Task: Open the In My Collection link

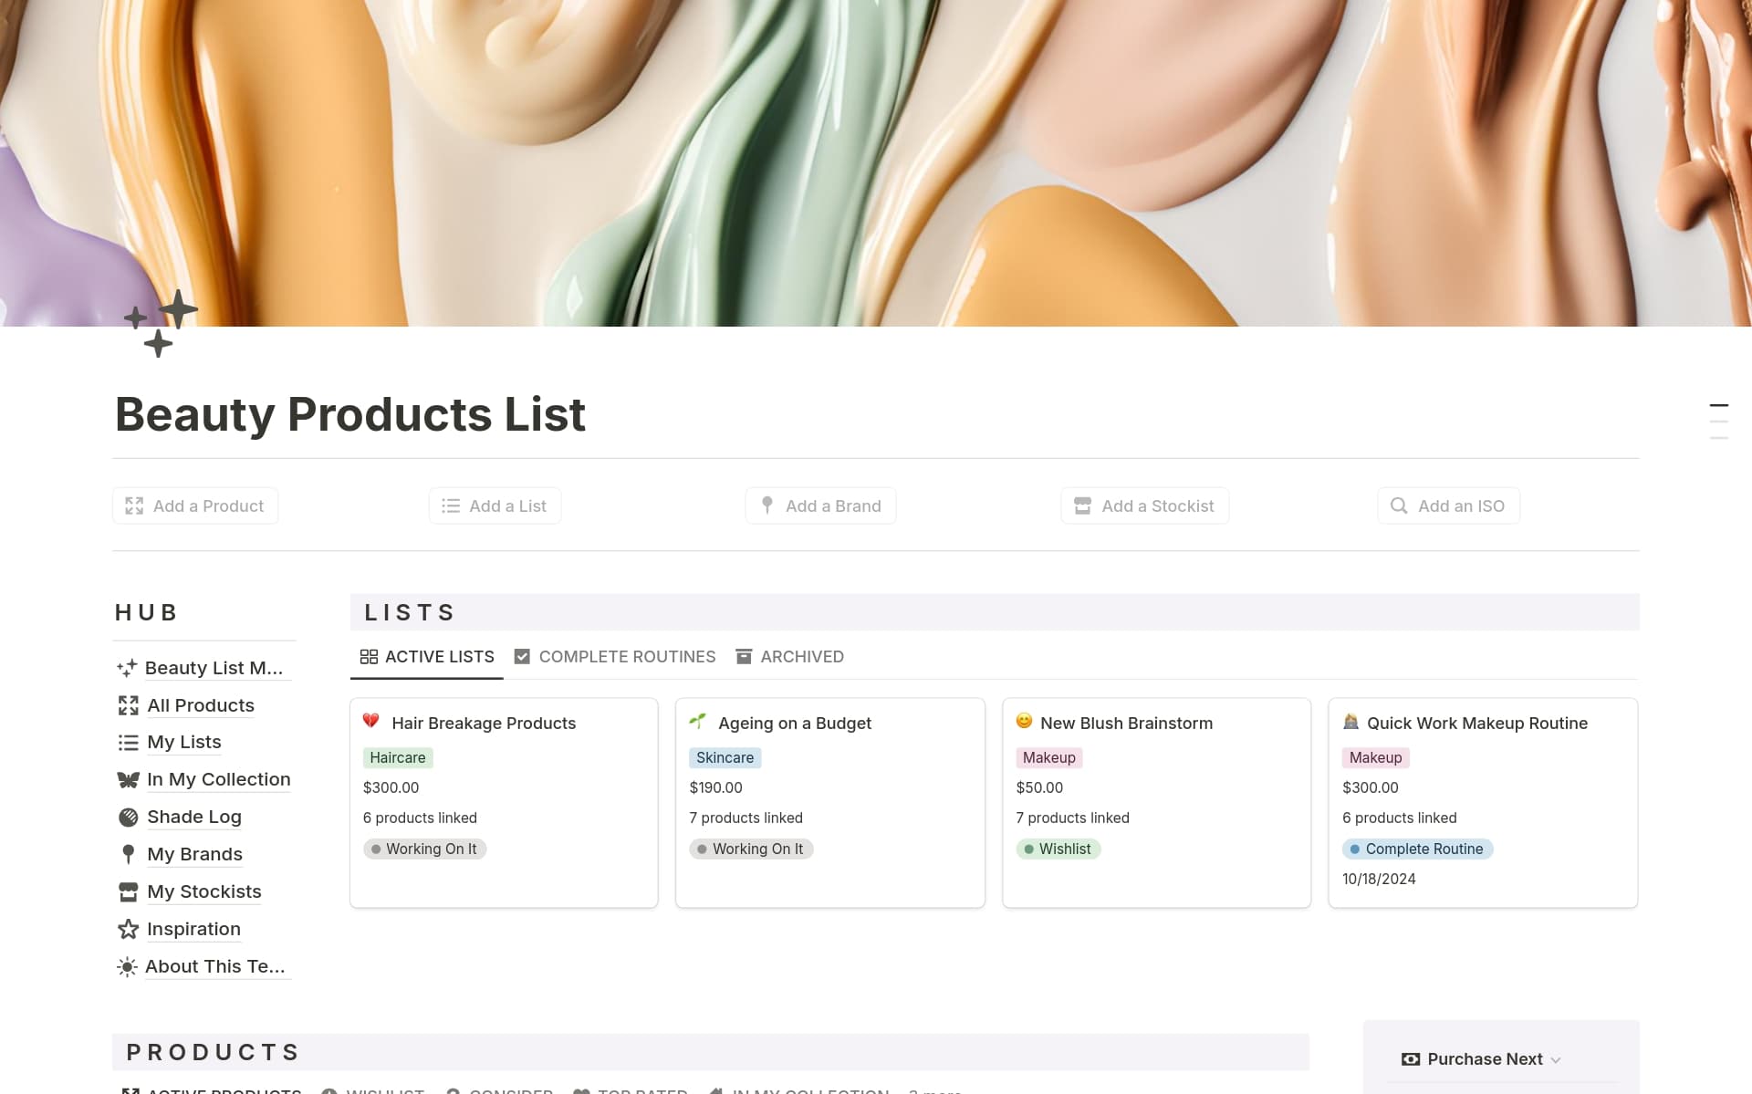Action: pyautogui.click(x=219, y=780)
